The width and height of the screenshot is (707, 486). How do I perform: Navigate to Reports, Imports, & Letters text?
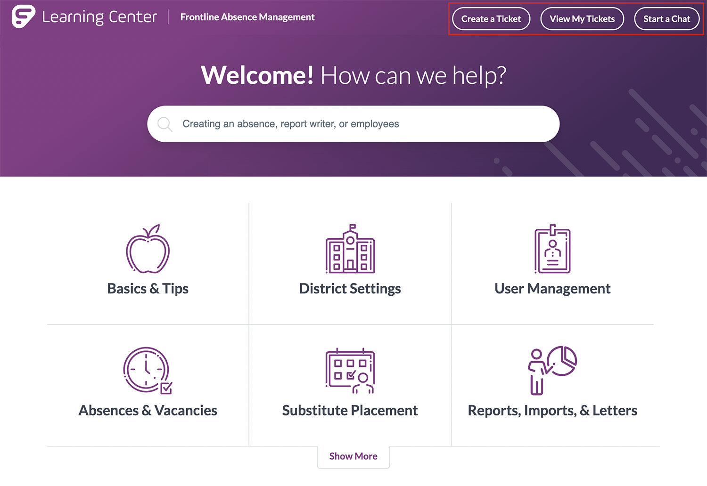click(552, 411)
